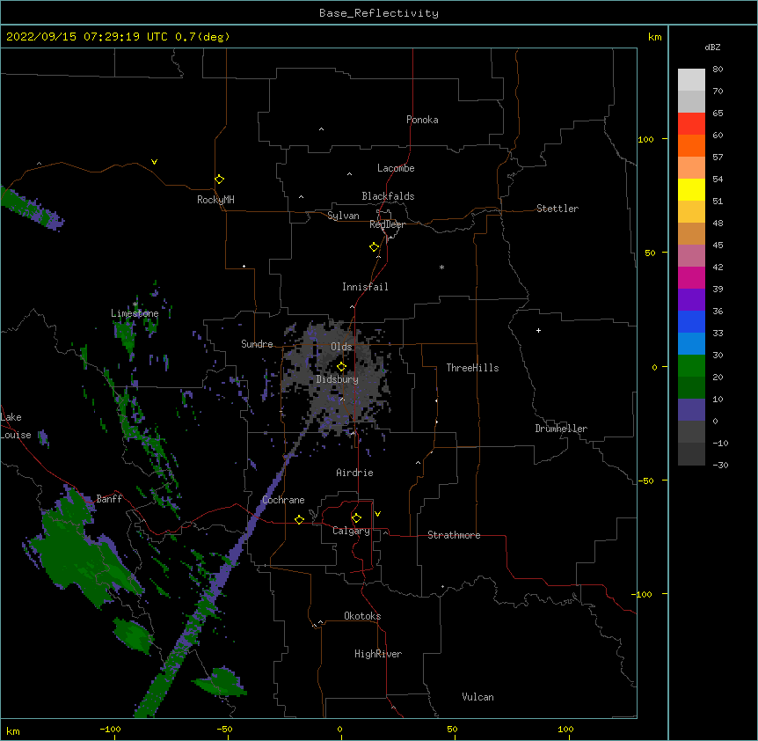This screenshot has height=741, width=758.
Task: Click the Okotoks city label
Action: (x=362, y=616)
